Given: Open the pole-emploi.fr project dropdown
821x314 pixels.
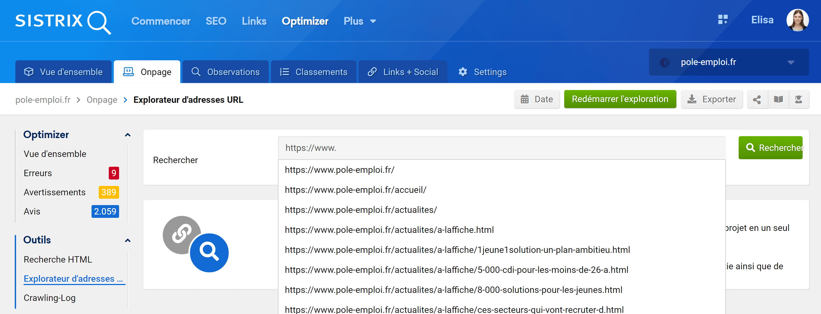Looking at the screenshot, I should 729,62.
